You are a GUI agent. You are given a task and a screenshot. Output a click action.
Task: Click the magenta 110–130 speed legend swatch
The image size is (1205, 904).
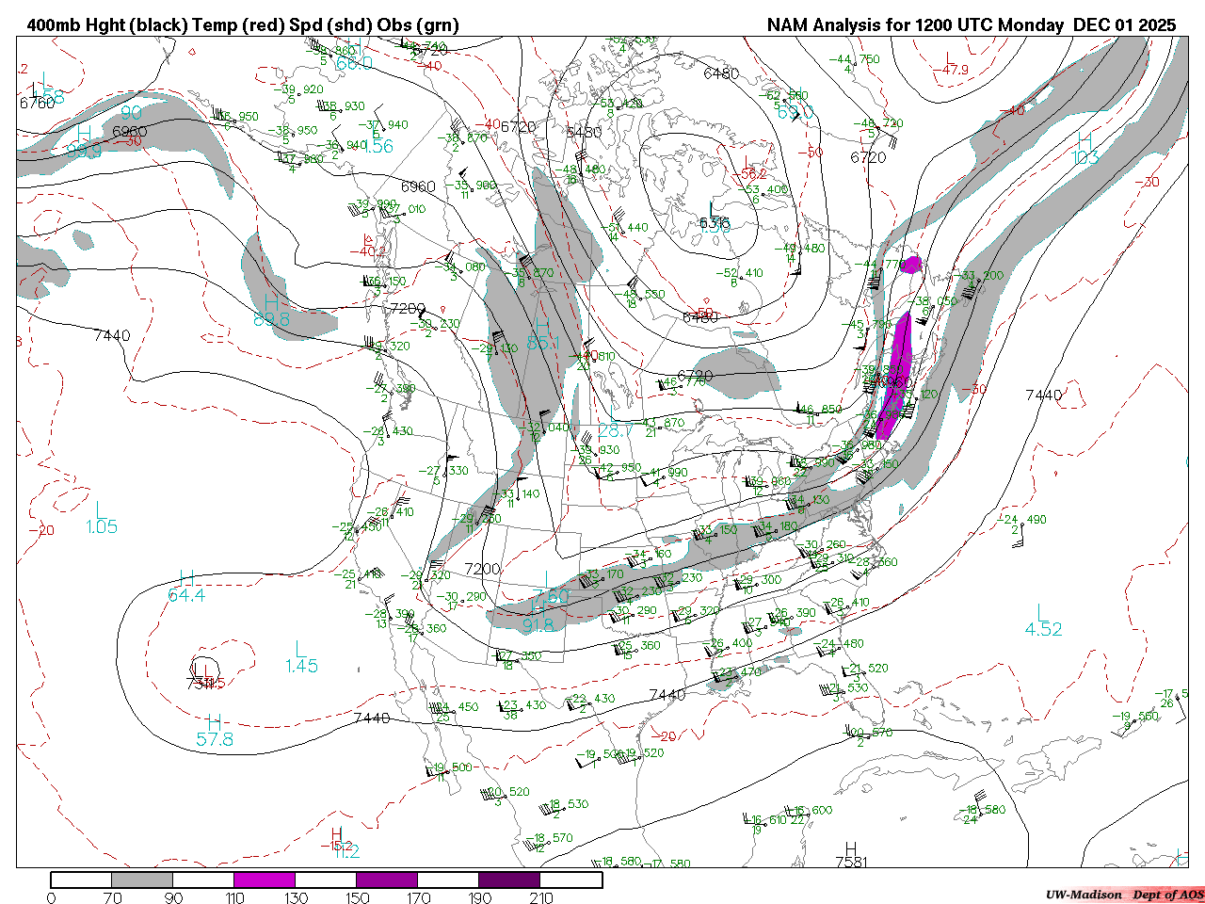[x=265, y=880]
